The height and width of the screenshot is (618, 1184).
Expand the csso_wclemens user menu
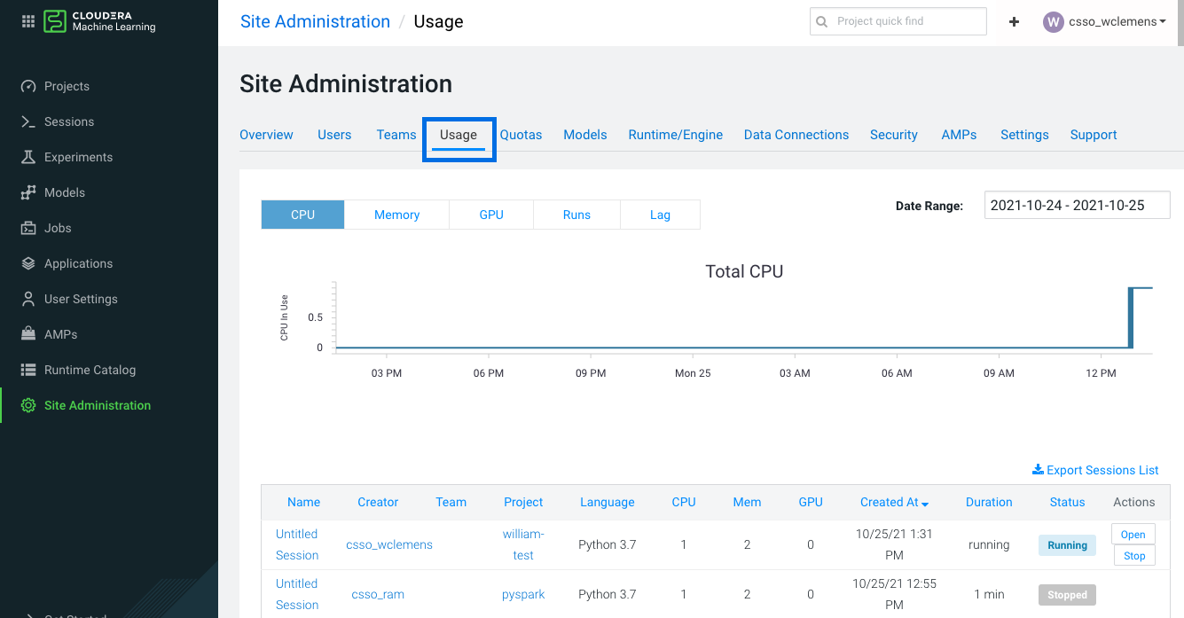1105,21
